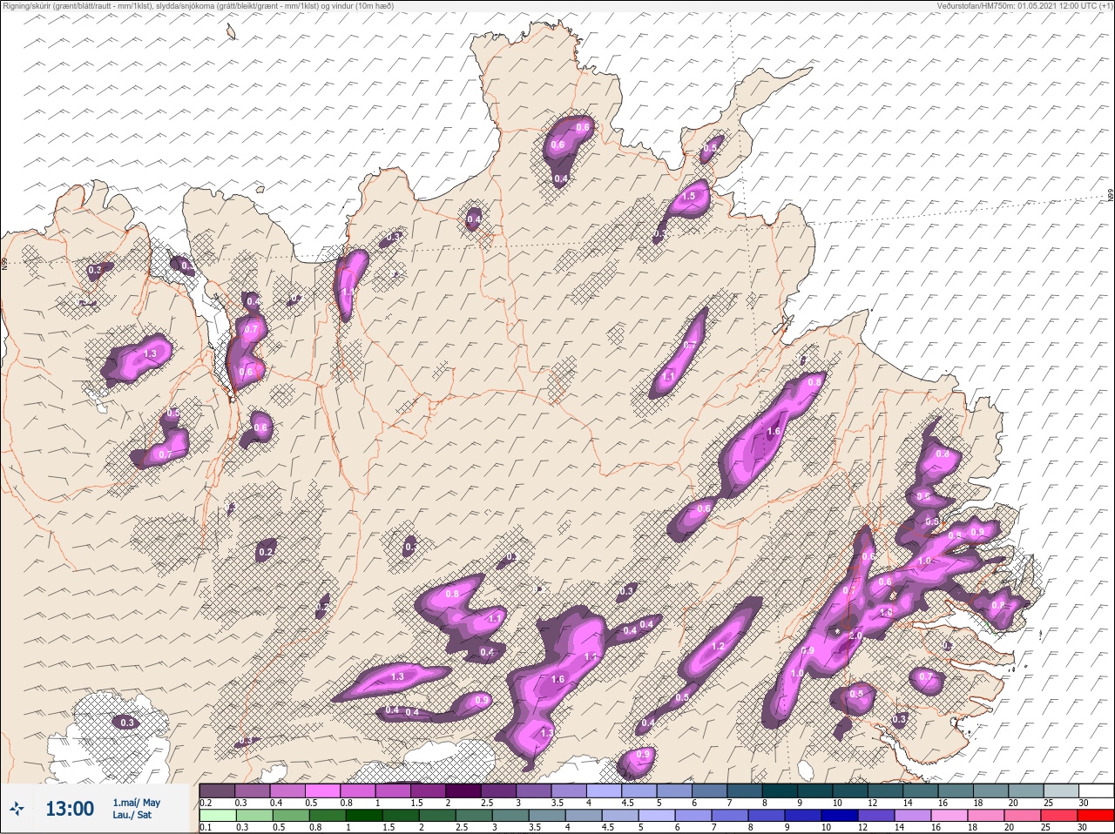The width and height of the screenshot is (1115, 834).
Task: Click the western precipitation blob labeled 1.3
Action: coord(150,354)
